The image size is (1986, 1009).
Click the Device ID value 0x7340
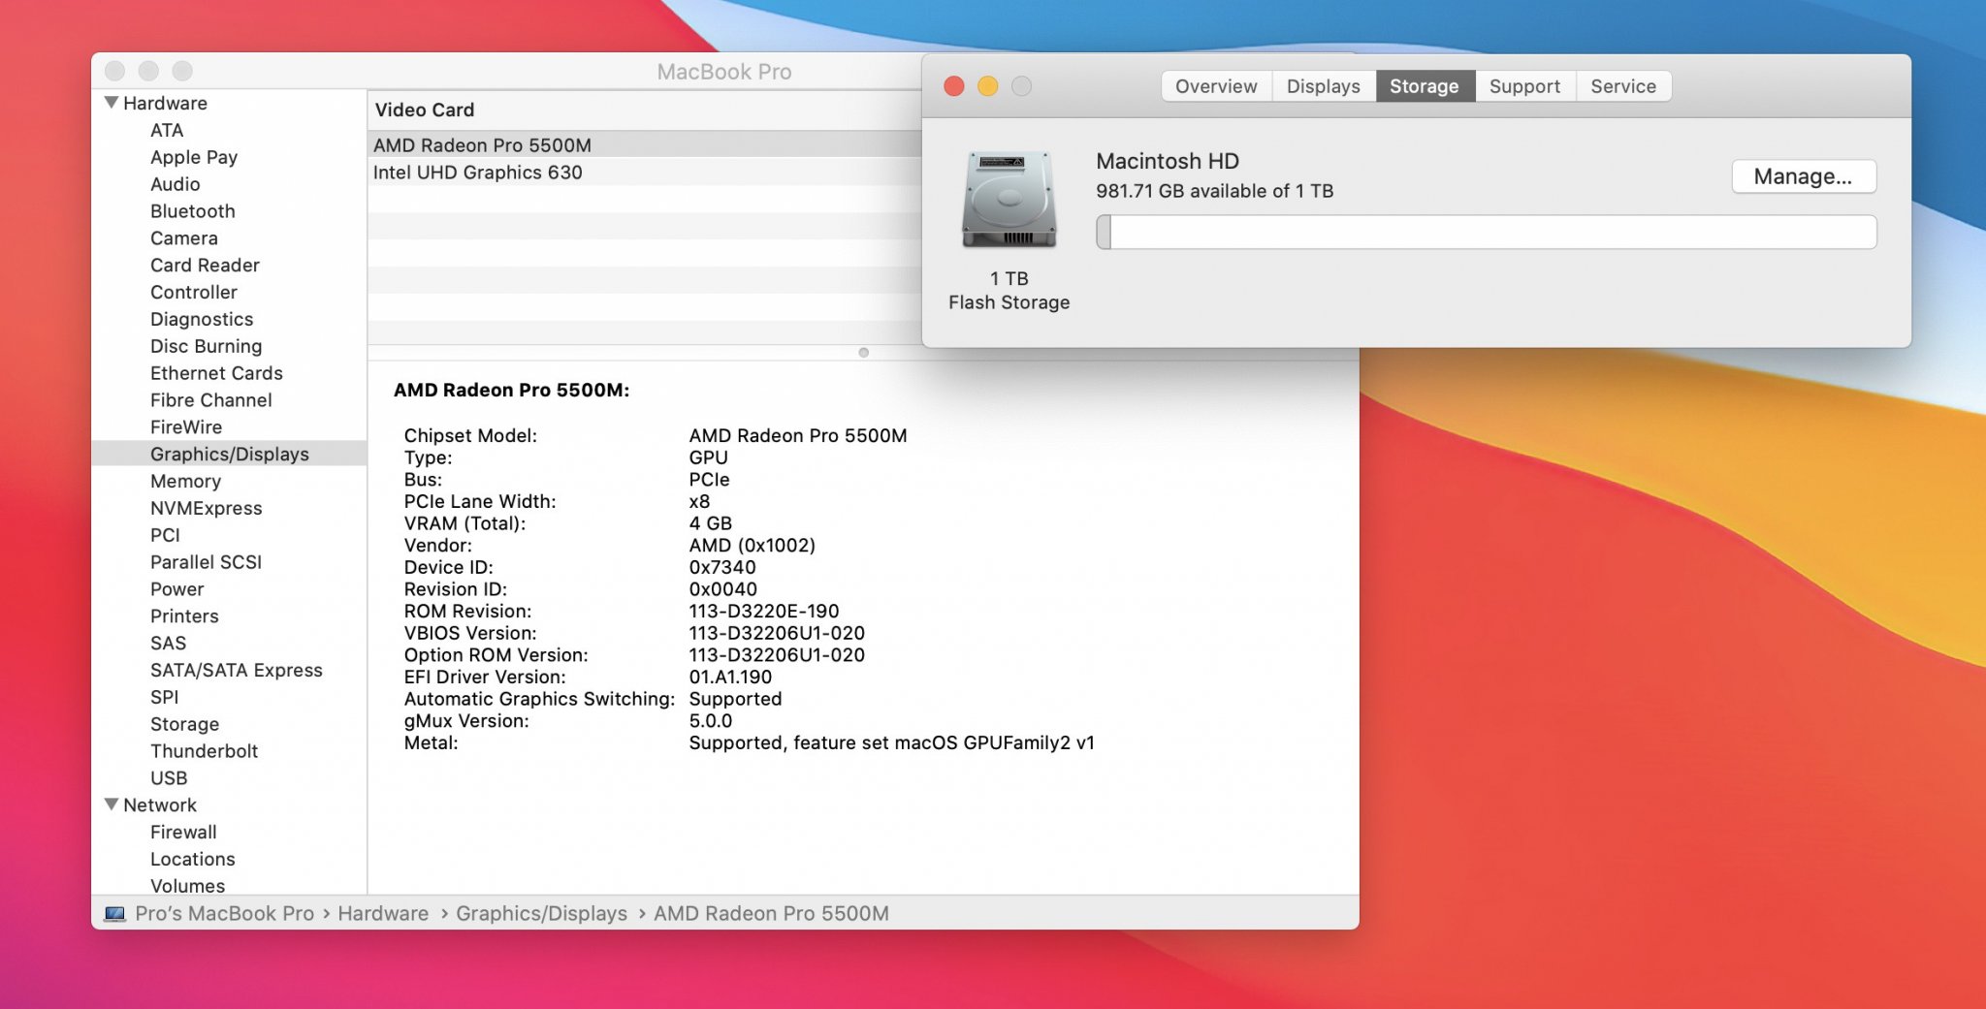pos(722,567)
